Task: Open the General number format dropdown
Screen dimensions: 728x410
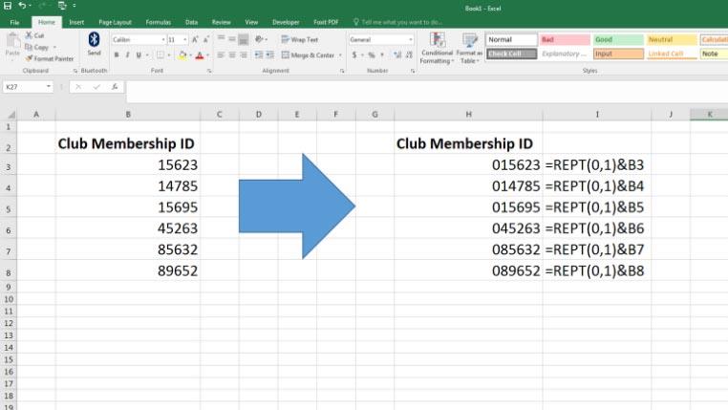Action: tap(411, 40)
